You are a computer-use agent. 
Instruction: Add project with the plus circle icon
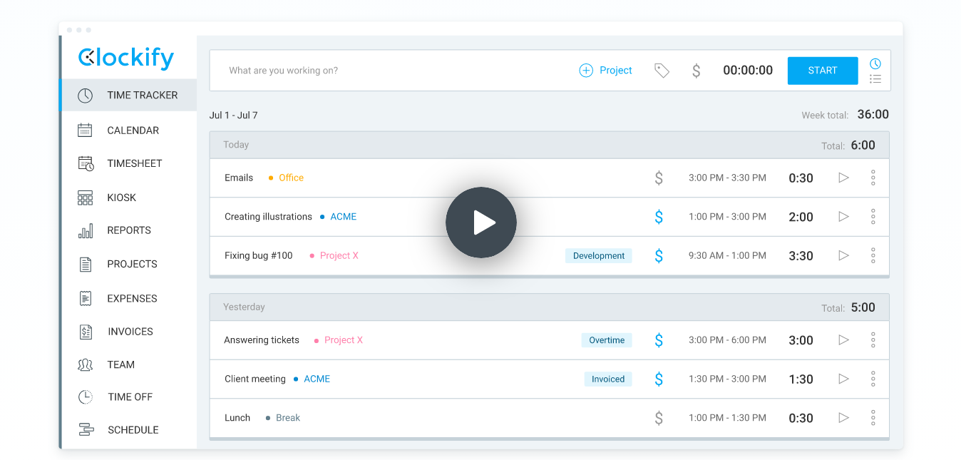click(x=586, y=71)
